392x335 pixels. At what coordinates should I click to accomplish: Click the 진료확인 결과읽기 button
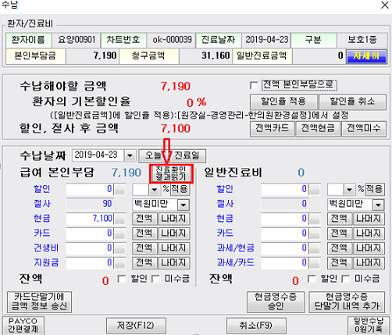pyautogui.click(x=171, y=173)
